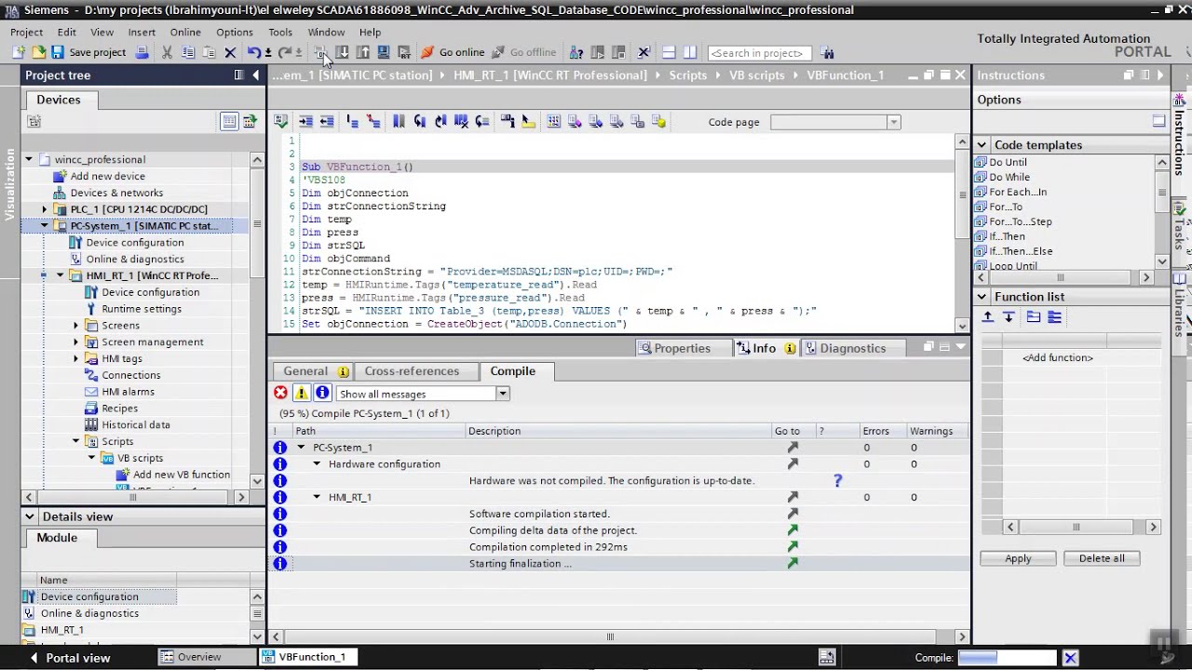1192x670 pixels.
Task: Click the Increase indent icon in script editor
Action: [x=305, y=121]
